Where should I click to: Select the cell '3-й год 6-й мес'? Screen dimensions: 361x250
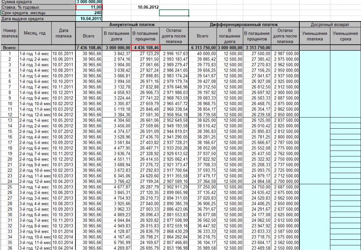[x=35, y=215]
